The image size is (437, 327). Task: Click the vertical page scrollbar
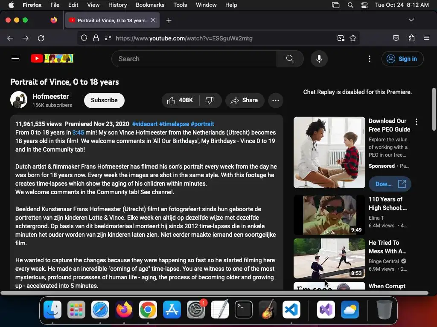[434, 109]
